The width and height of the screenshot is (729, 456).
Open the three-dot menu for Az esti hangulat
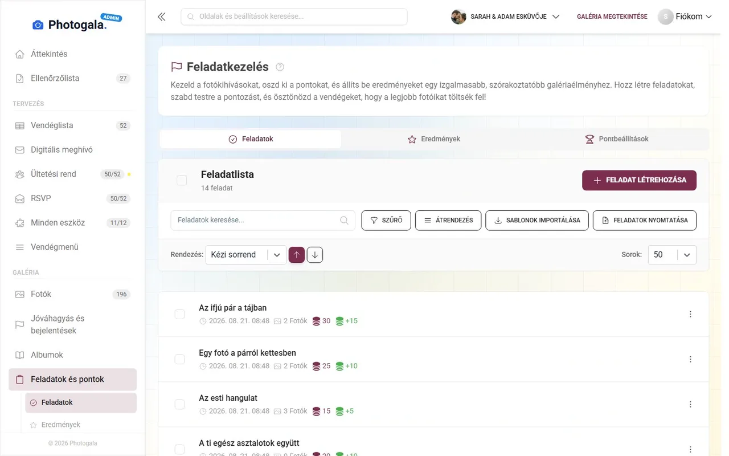pos(690,404)
